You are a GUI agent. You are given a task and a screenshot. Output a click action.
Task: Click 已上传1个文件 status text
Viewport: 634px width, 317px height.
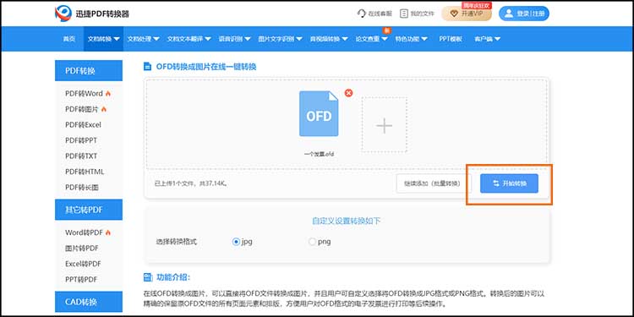[x=192, y=183]
